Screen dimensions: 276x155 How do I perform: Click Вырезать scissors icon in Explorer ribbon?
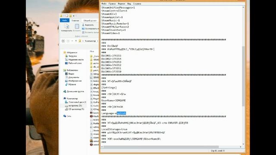coord(83,25)
